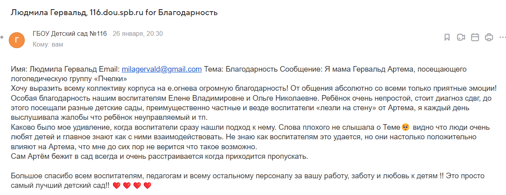
Task: Click the subject heading mentioning 116.dou.spb.ru
Action: tap(114, 12)
